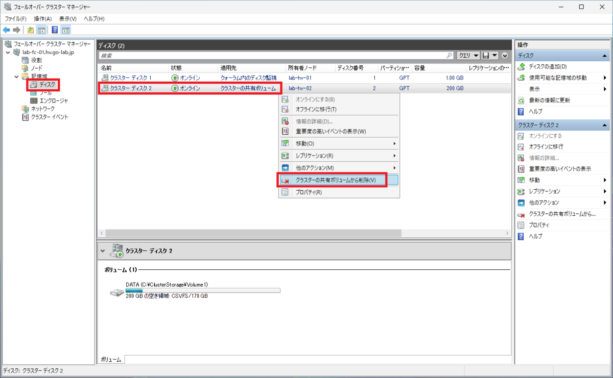Open the レプリケーション(R) submenu in the context menu
Screen dimensions: 613x378
[339, 156]
